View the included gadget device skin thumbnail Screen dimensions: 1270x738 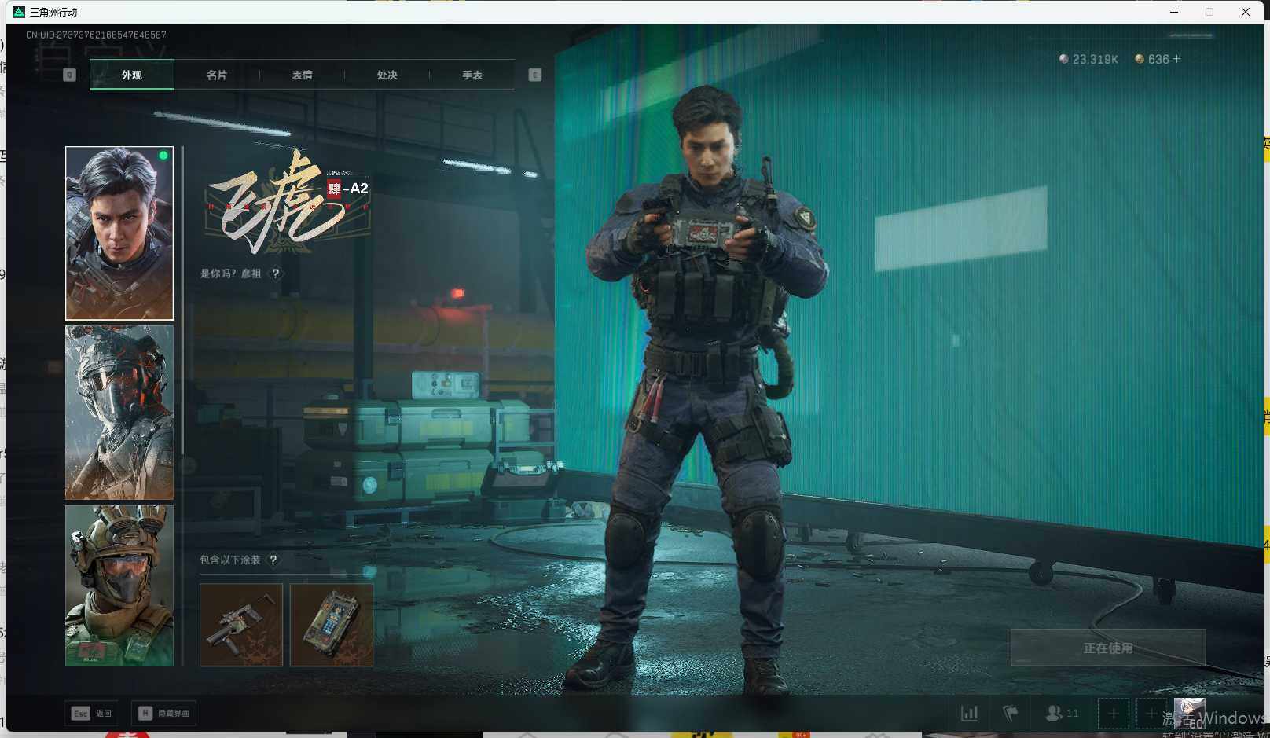pyautogui.click(x=332, y=625)
